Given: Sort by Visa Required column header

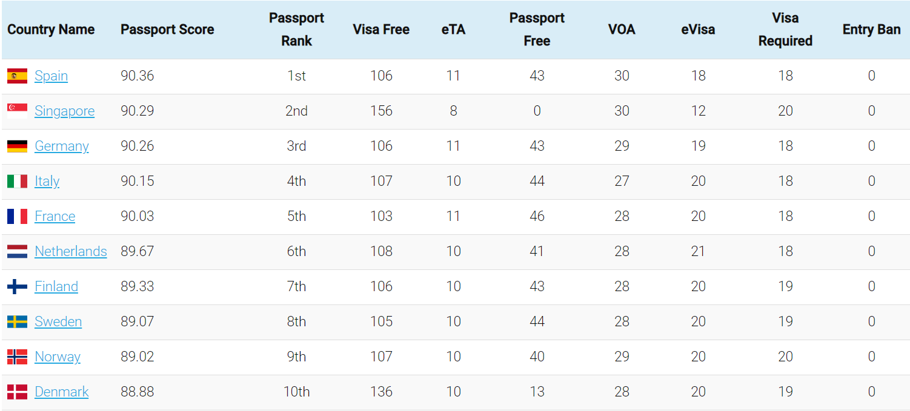Looking at the screenshot, I should tap(785, 29).
